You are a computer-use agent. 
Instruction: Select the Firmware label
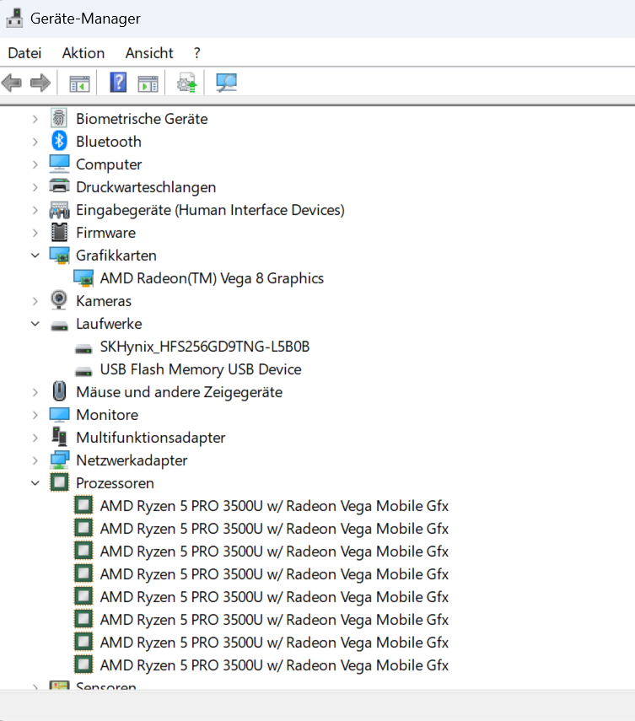[x=105, y=233]
